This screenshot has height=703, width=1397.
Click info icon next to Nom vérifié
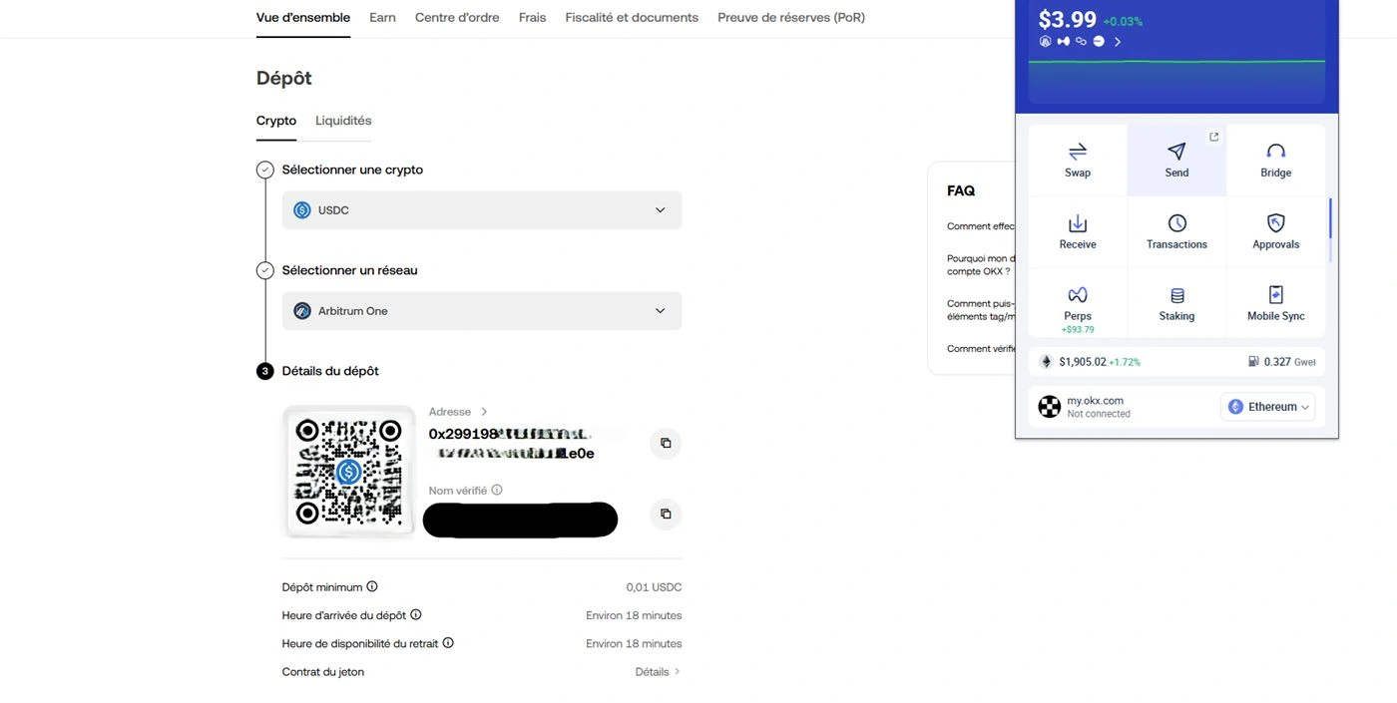click(x=497, y=490)
